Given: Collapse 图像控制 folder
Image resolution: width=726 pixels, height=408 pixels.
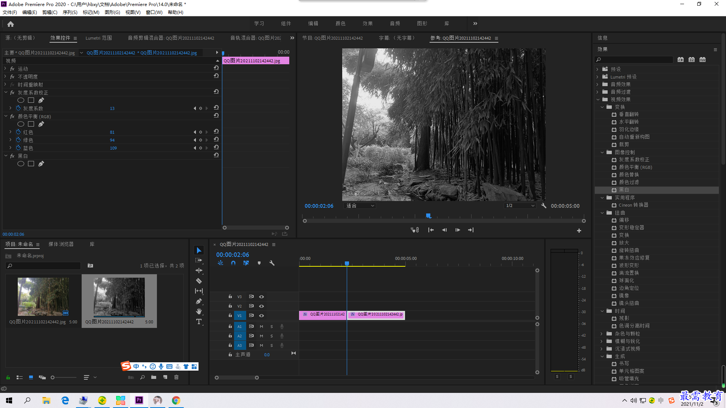Looking at the screenshot, I should 602,152.
